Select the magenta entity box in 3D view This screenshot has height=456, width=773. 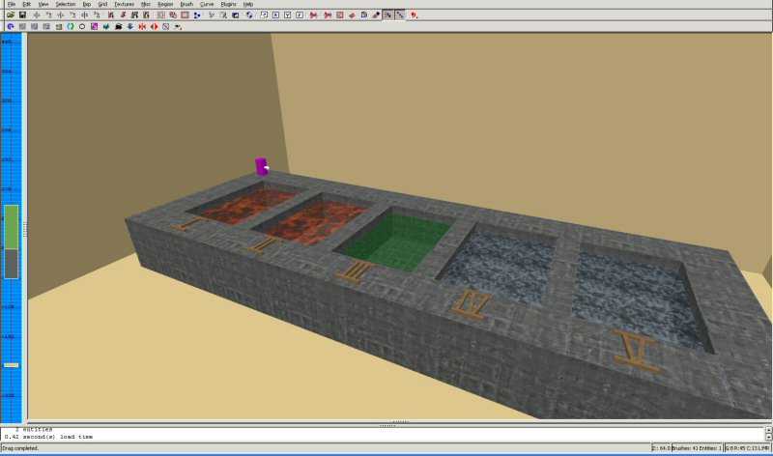[261, 165]
